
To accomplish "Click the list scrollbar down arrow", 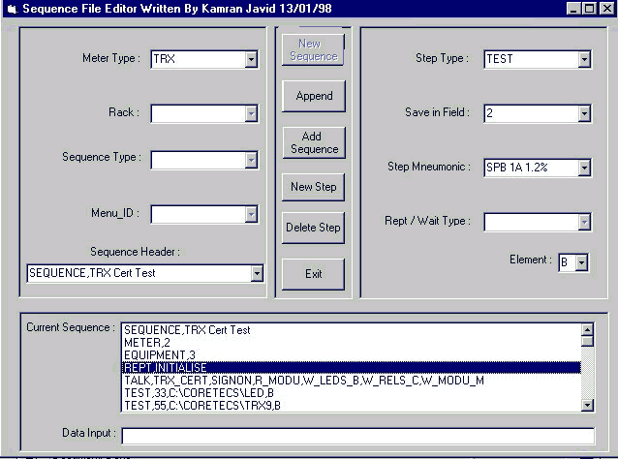I will (587, 406).
